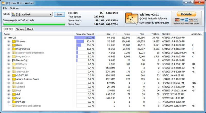Click the '142.9 GB' space free value
206x113 pixels.
point(99,24)
